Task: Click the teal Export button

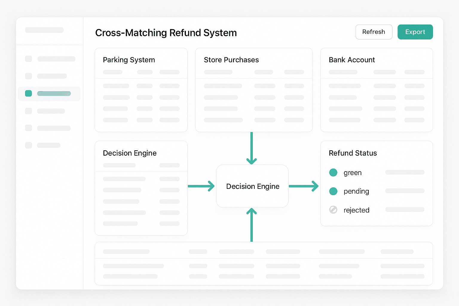Action: [x=415, y=32]
